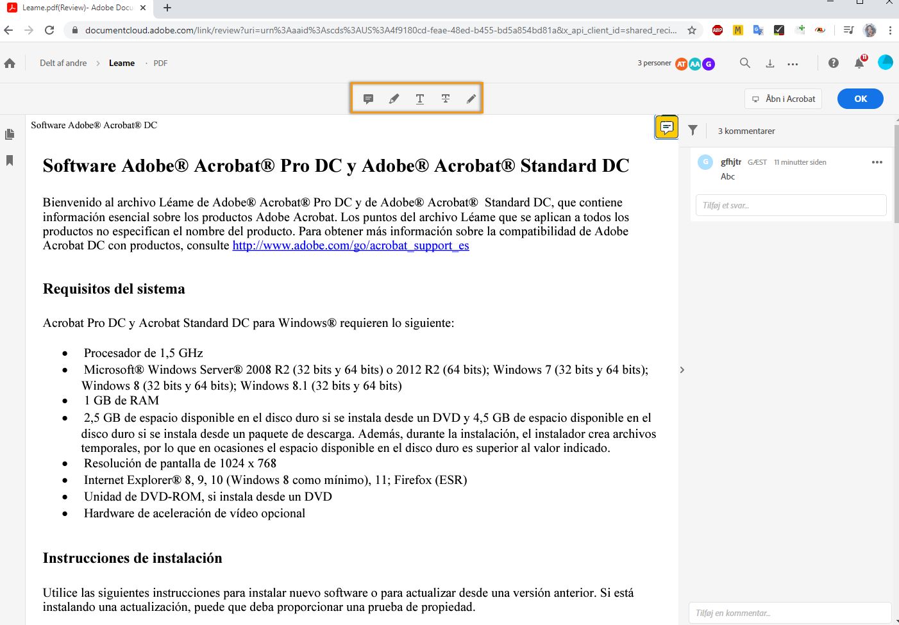
Task: Choose the strikethrough text tool
Action: coord(446,99)
